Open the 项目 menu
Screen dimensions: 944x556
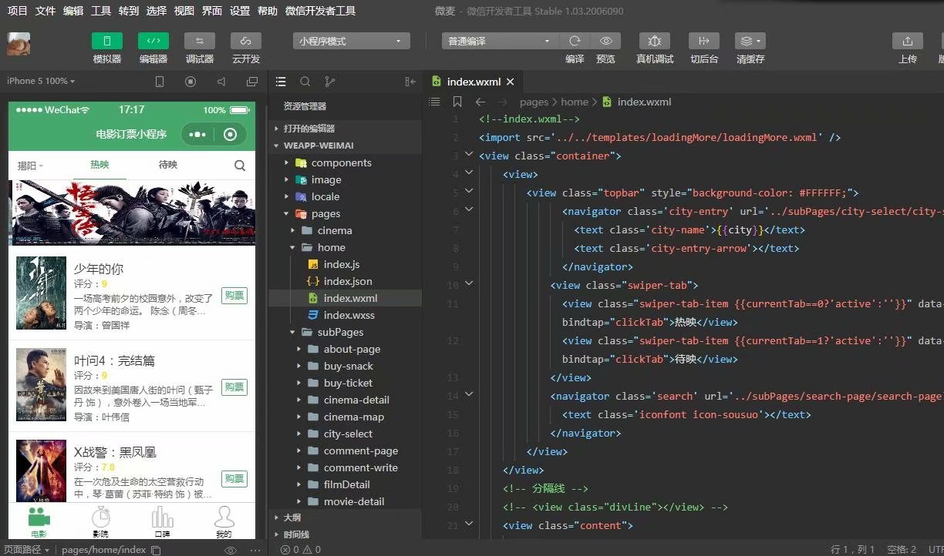17,11
